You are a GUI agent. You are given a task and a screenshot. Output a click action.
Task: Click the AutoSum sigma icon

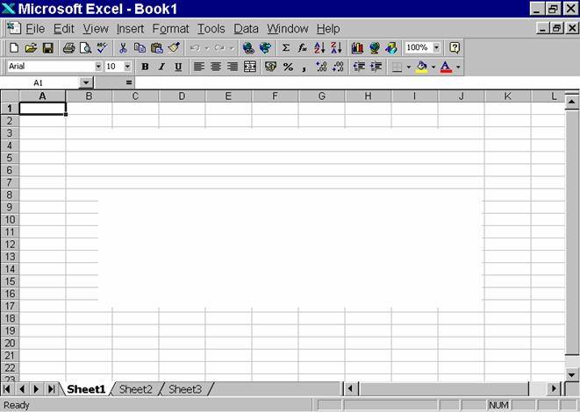click(285, 48)
